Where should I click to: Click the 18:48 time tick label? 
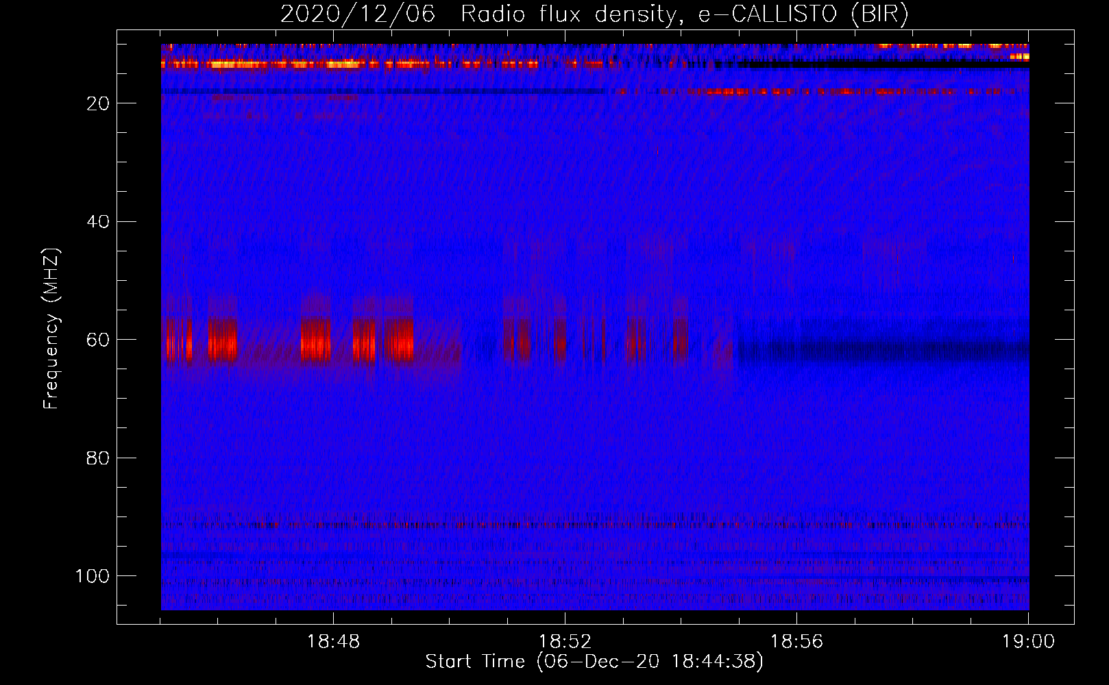(333, 642)
